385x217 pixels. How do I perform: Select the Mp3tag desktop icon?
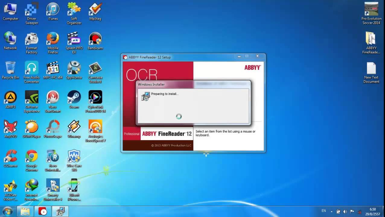[x=95, y=12]
